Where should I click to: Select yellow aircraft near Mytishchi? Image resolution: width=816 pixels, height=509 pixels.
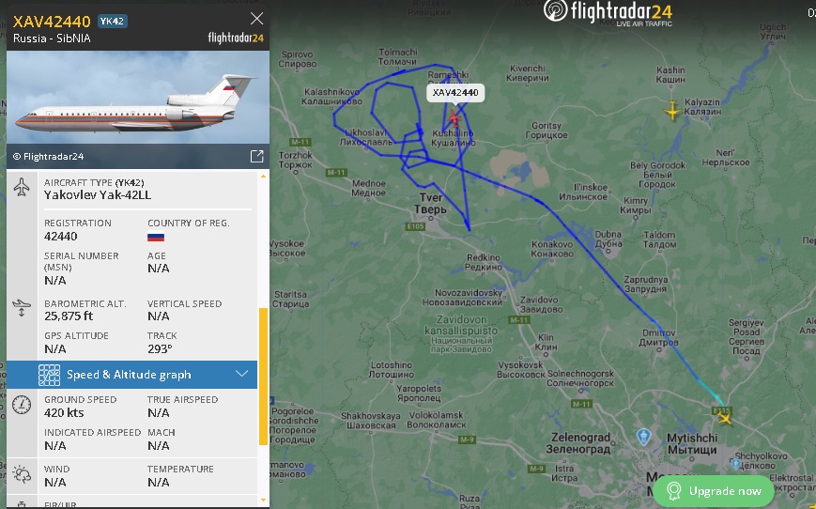coord(724,417)
